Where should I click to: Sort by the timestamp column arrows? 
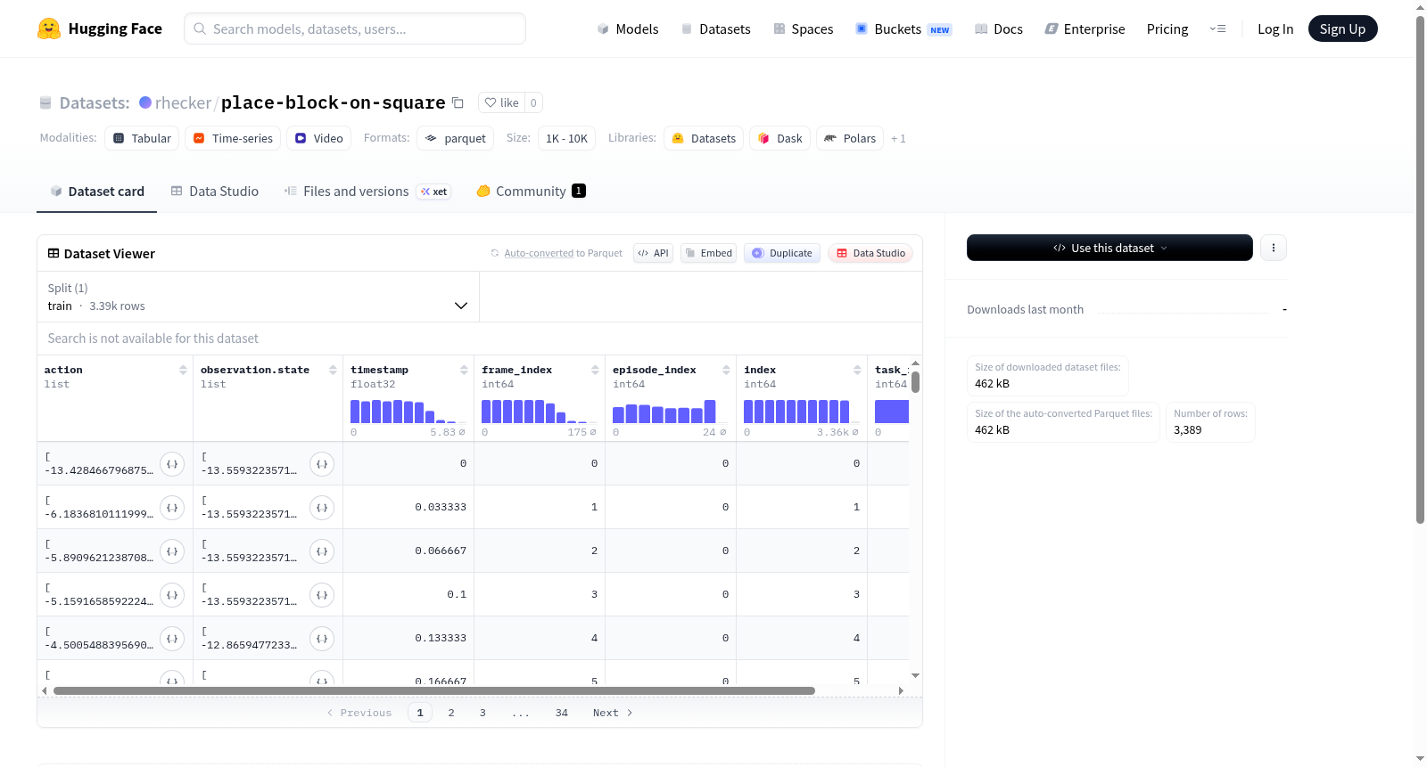[464, 370]
